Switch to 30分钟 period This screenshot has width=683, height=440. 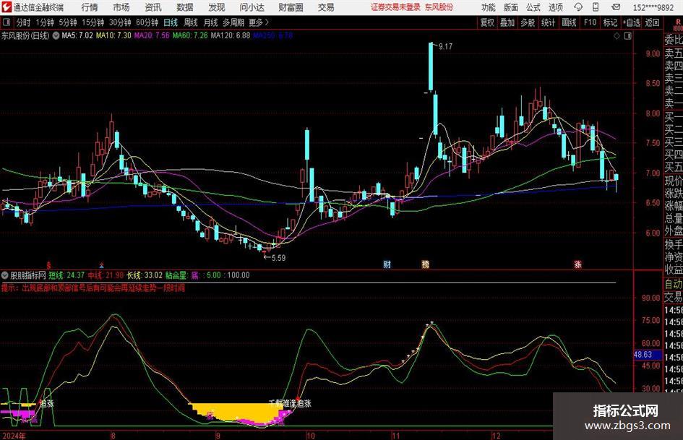point(120,22)
